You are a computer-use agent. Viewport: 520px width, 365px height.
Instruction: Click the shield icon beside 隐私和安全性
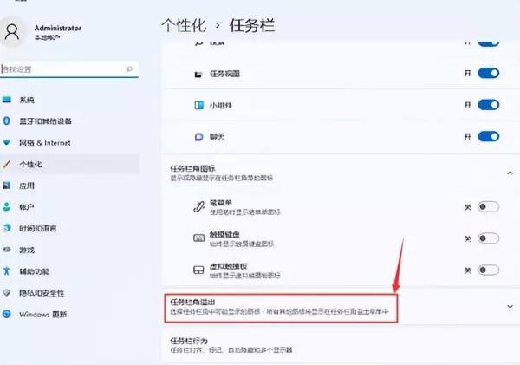(7, 293)
